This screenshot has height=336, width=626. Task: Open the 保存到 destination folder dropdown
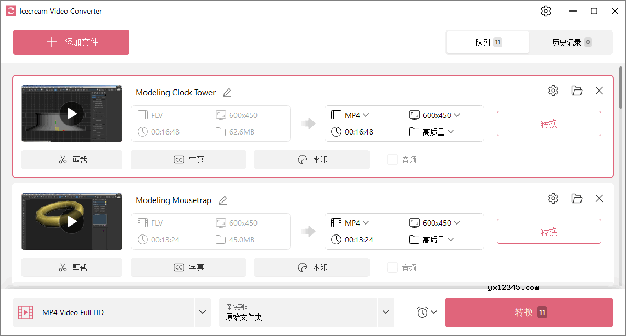386,312
